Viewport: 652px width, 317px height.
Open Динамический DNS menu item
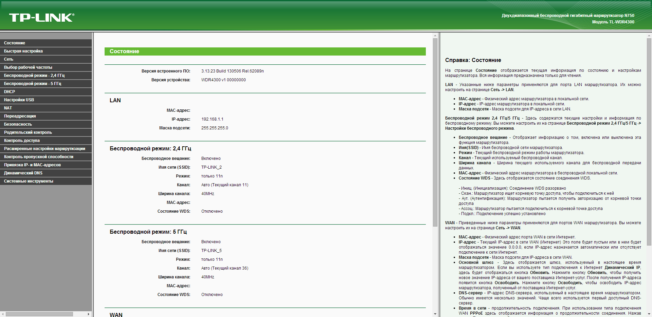(x=46, y=173)
